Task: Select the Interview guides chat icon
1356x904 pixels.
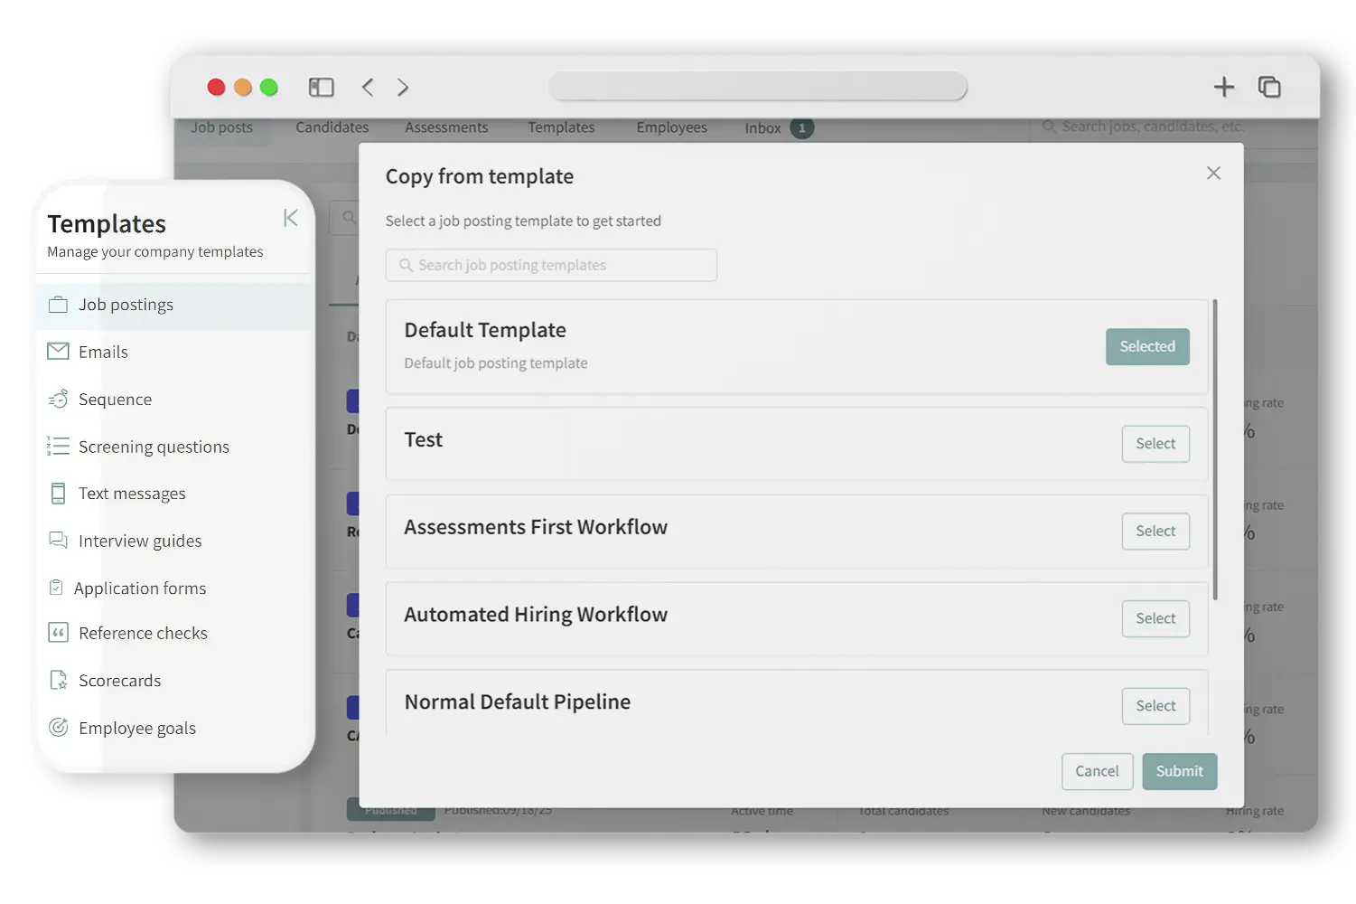Action: coord(58,540)
